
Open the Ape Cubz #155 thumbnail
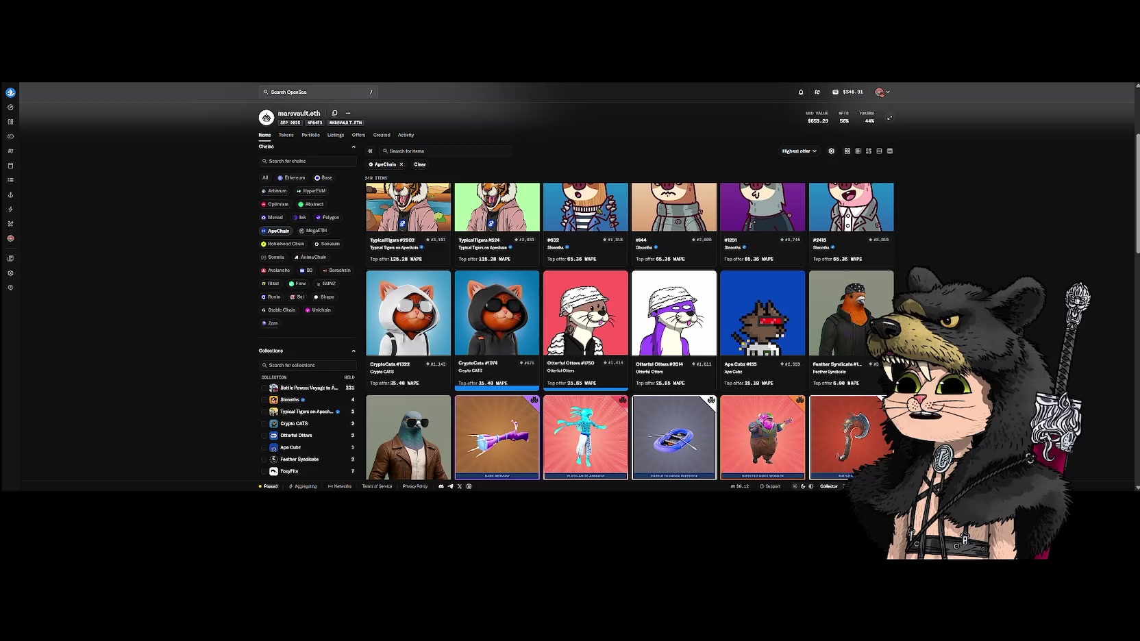click(x=763, y=313)
